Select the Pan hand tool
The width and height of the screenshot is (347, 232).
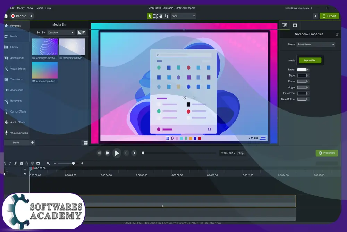pos(161,16)
